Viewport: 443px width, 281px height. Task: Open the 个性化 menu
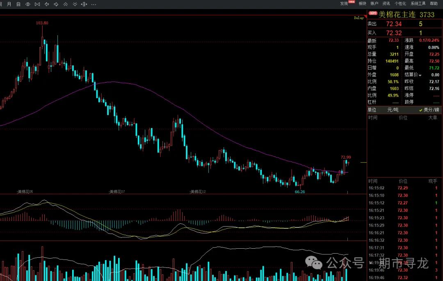(400, 4)
